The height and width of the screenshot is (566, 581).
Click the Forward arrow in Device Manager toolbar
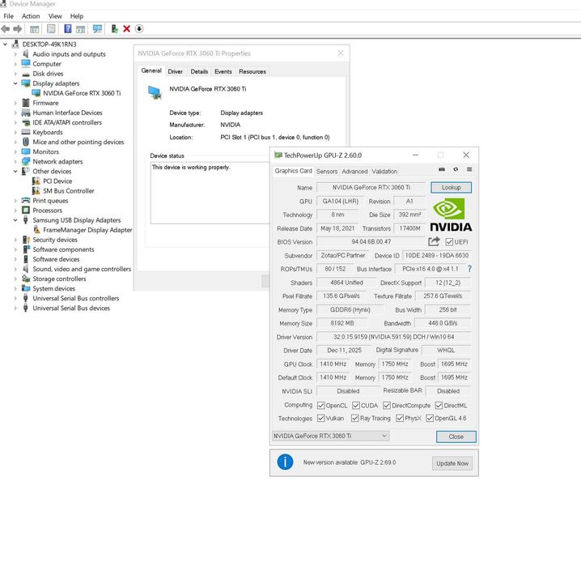click(18, 29)
